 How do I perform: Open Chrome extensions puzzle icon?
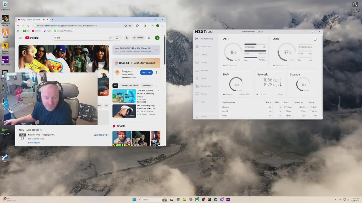(x=137, y=26)
